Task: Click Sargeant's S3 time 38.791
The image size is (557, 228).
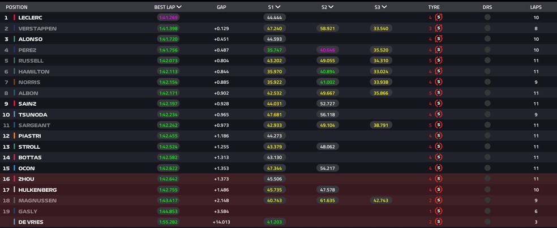Action: click(381, 125)
